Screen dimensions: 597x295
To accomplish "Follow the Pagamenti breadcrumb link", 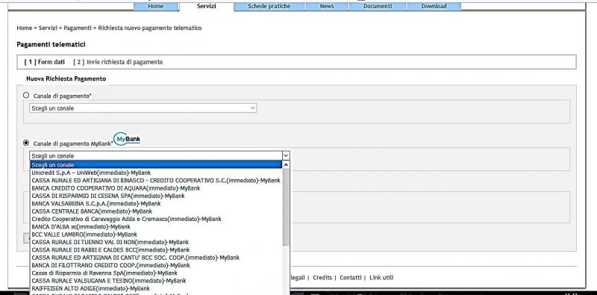I will 78,28.
